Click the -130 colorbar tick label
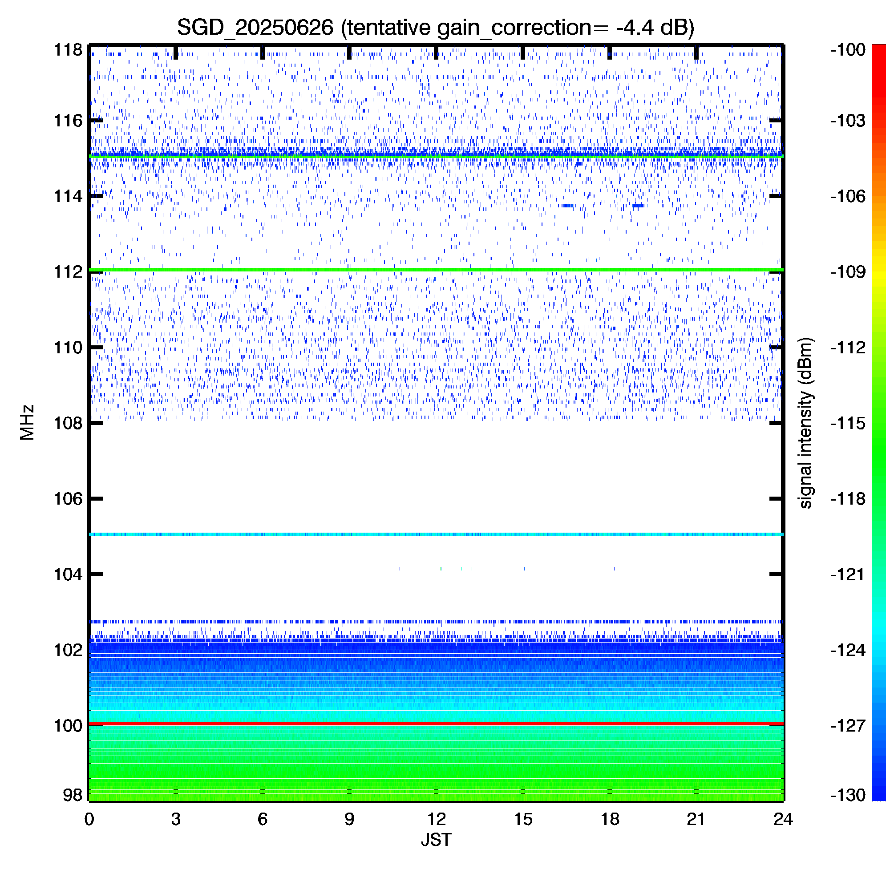The height and width of the screenshot is (890, 890). 848,795
